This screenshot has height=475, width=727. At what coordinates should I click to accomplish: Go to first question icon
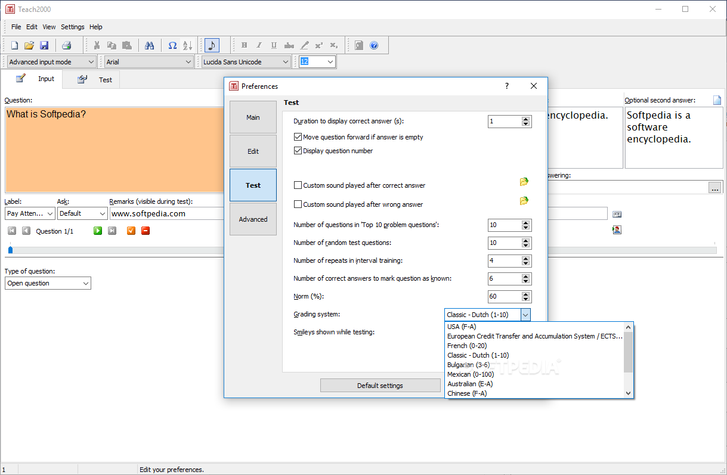12,231
